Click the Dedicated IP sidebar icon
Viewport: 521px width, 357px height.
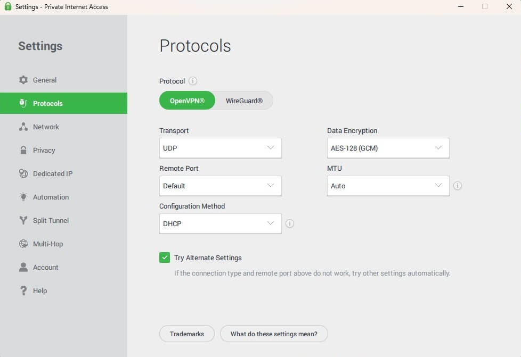point(24,173)
